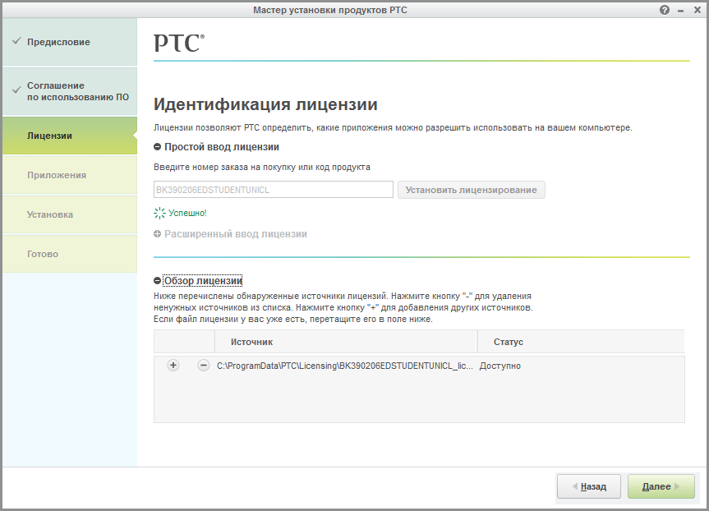Collapse the Обзор лицензии section
This screenshot has width=709, height=511.
click(158, 281)
